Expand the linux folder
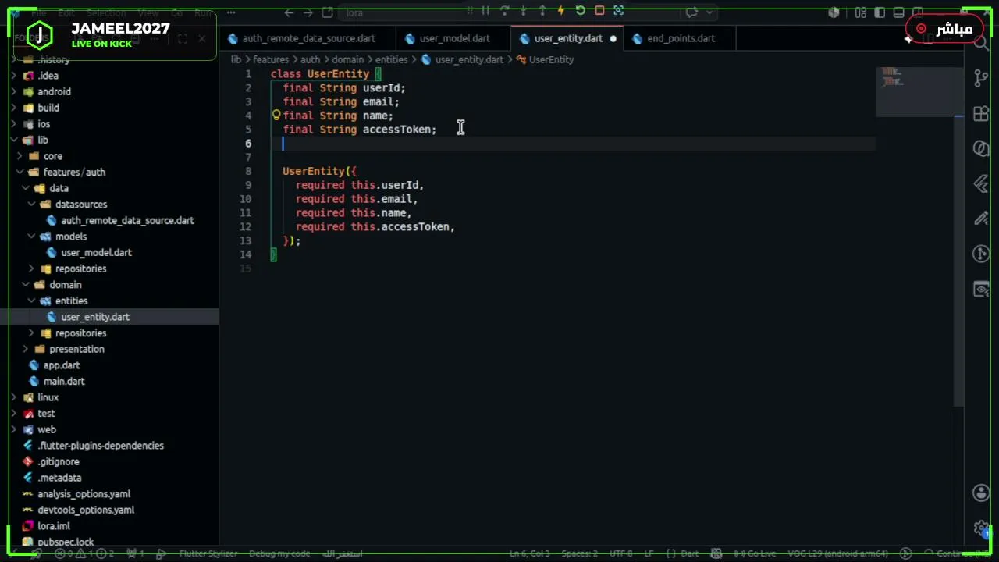Viewport: 999px width, 562px height. 14,397
